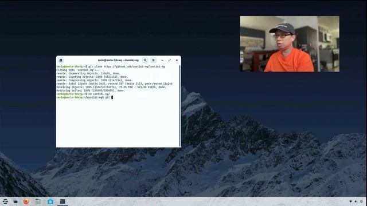The height and width of the screenshot is (206, 367).
Task: Open the volume indicator in system tray
Action: click(x=356, y=201)
